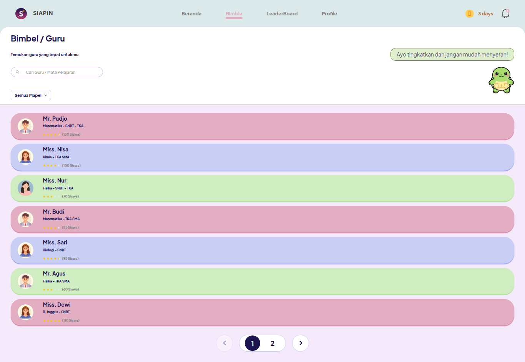
Task: Click '(85 Siswa)' student count
Action: tap(70, 227)
